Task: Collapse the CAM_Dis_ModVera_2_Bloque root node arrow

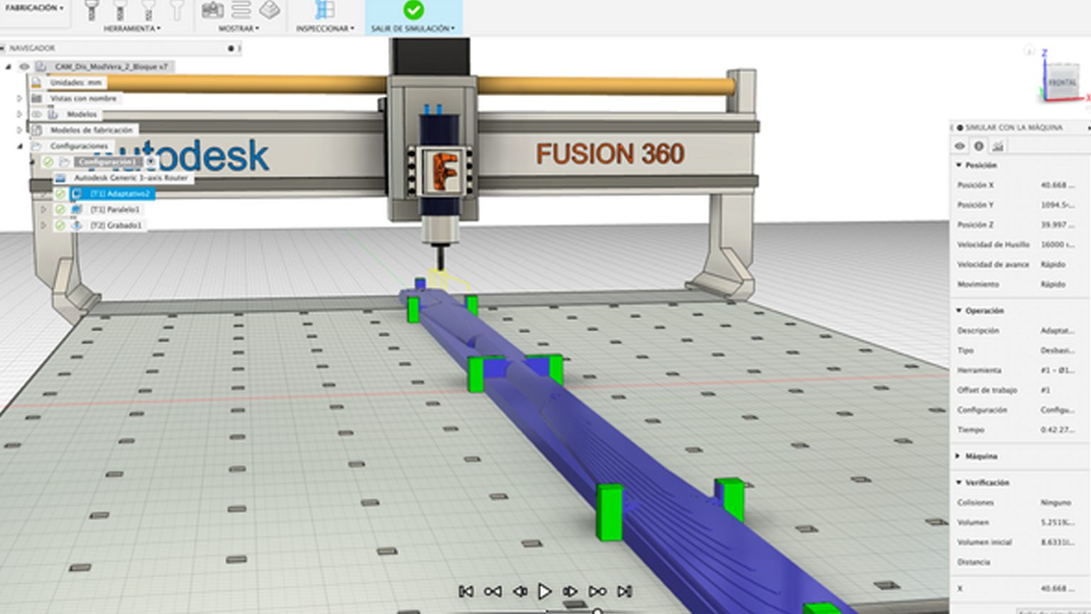Action: pyautogui.click(x=9, y=67)
